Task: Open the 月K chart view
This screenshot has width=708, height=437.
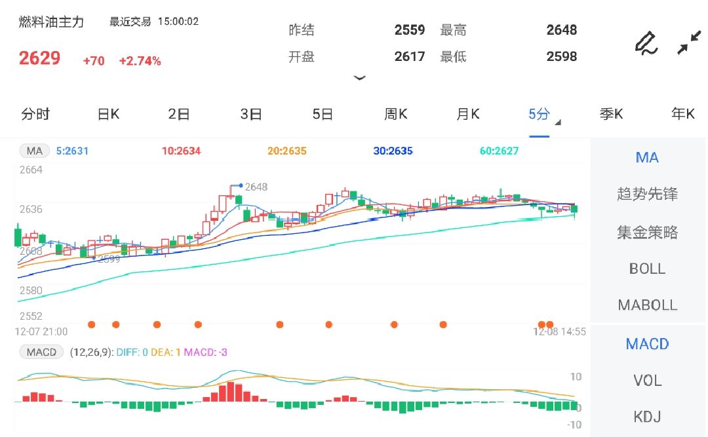Action: click(467, 113)
